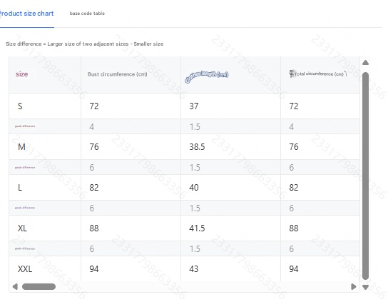Click the scroll right arrow icon
The width and height of the screenshot is (388, 302).
(x=354, y=286)
